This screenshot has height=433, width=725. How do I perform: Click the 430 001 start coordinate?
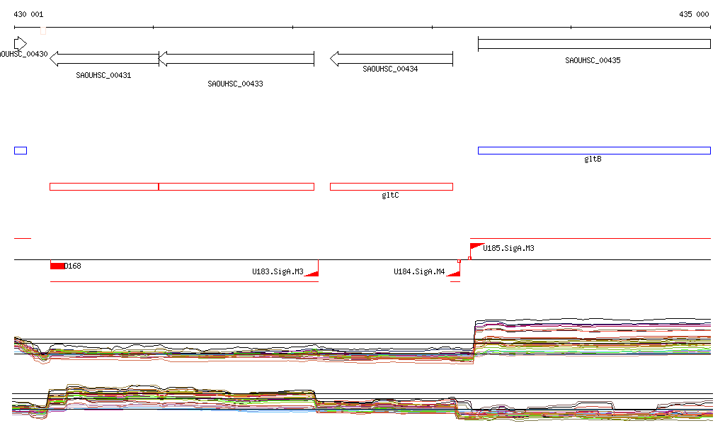click(28, 14)
